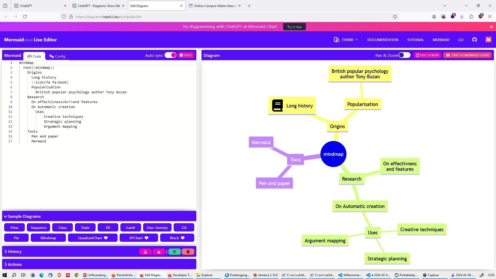The width and height of the screenshot is (496, 279).
Task: Load the State sample diagram
Action: (85, 228)
